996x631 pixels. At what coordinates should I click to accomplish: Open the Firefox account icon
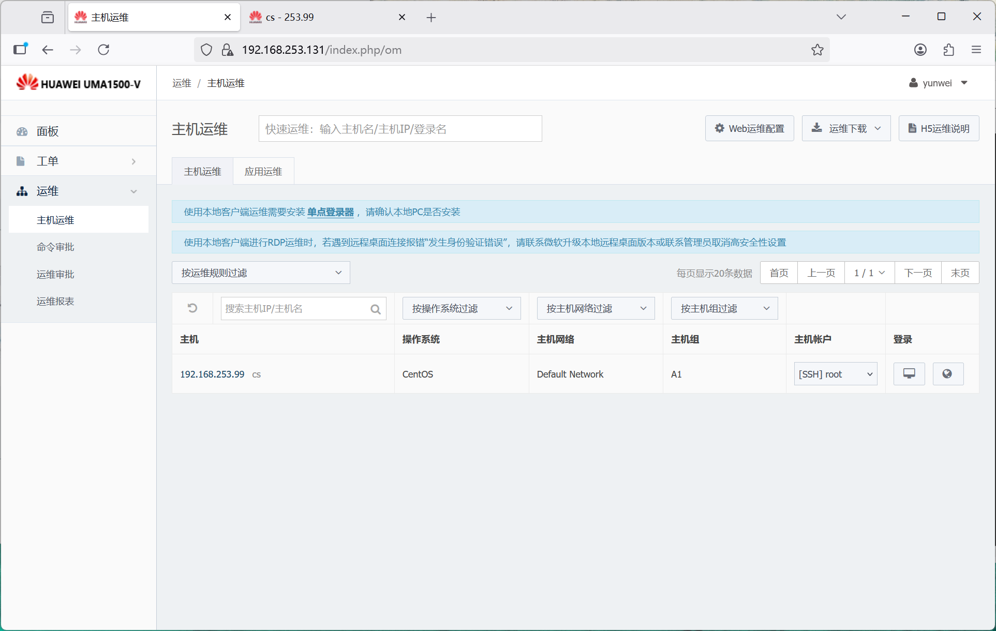click(x=920, y=50)
